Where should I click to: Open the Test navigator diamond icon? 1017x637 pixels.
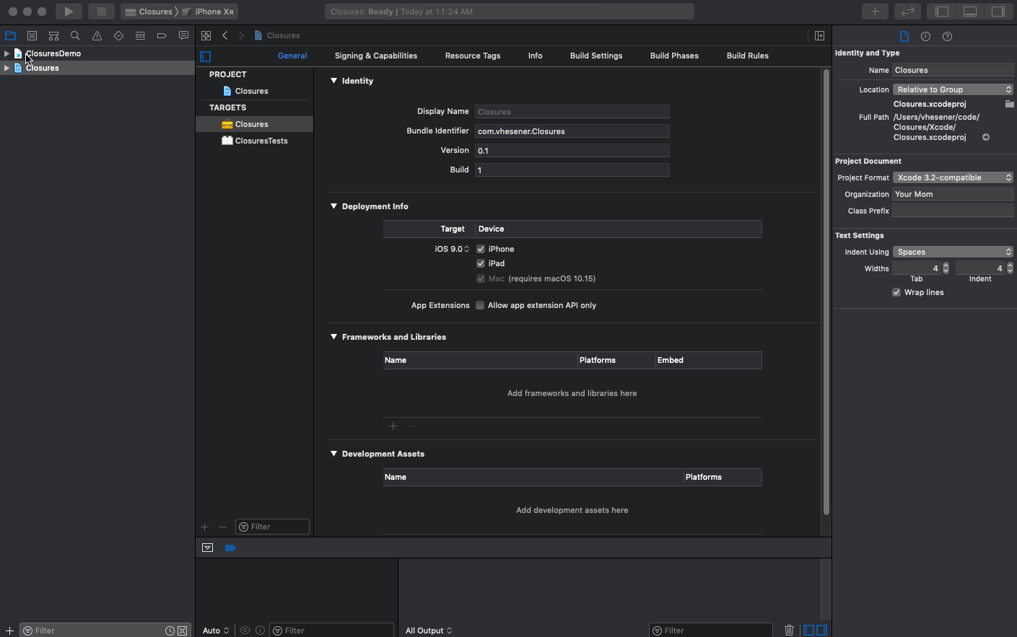pos(118,35)
